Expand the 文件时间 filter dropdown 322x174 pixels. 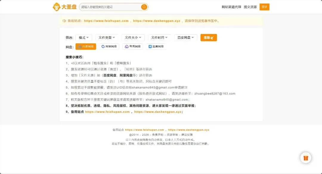coord(159,37)
